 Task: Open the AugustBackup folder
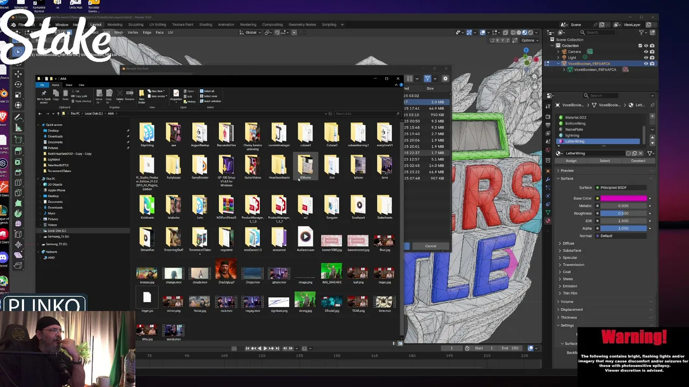tap(199, 135)
